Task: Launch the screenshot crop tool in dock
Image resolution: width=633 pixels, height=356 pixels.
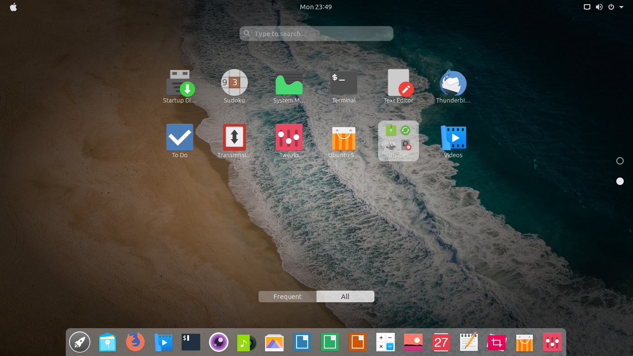Action: click(x=497, y=343)
